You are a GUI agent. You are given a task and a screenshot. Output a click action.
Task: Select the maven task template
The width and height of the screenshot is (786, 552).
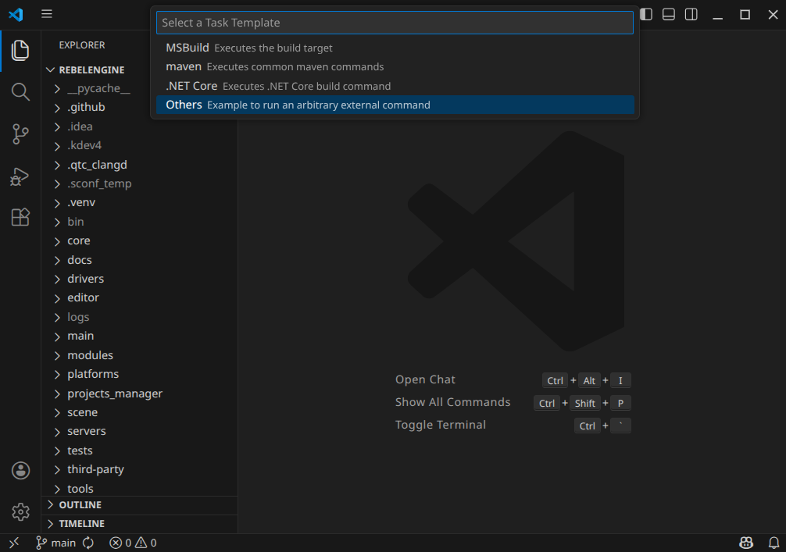click(x=395, y=66)
